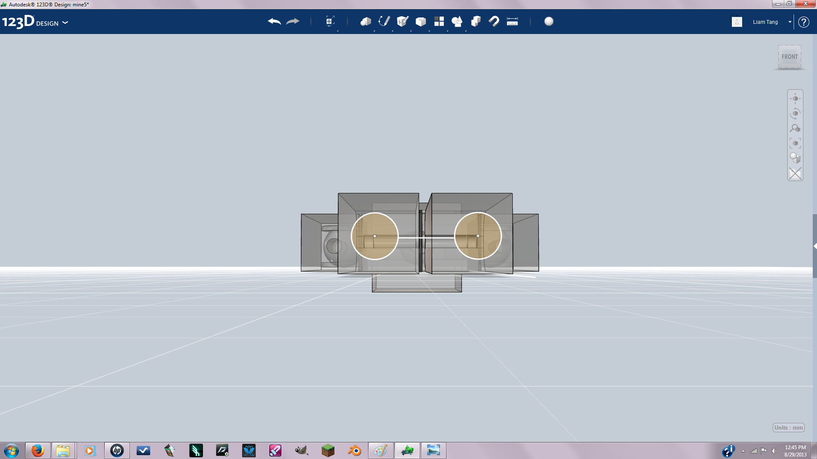Activate the Pan navigation tool
Screen dimensions: 817x459
[795, 99]
